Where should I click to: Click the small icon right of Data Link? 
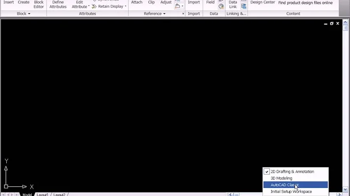[x=244, y=6]
